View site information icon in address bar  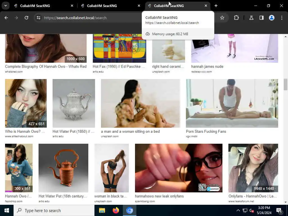point(38,18)
